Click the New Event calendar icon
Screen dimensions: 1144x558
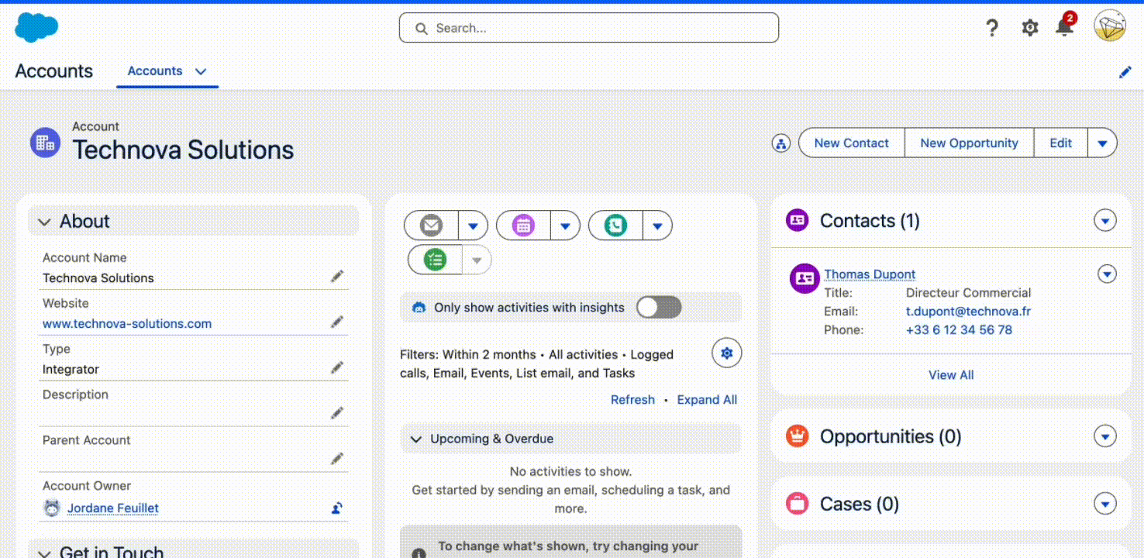coord(523,226)
